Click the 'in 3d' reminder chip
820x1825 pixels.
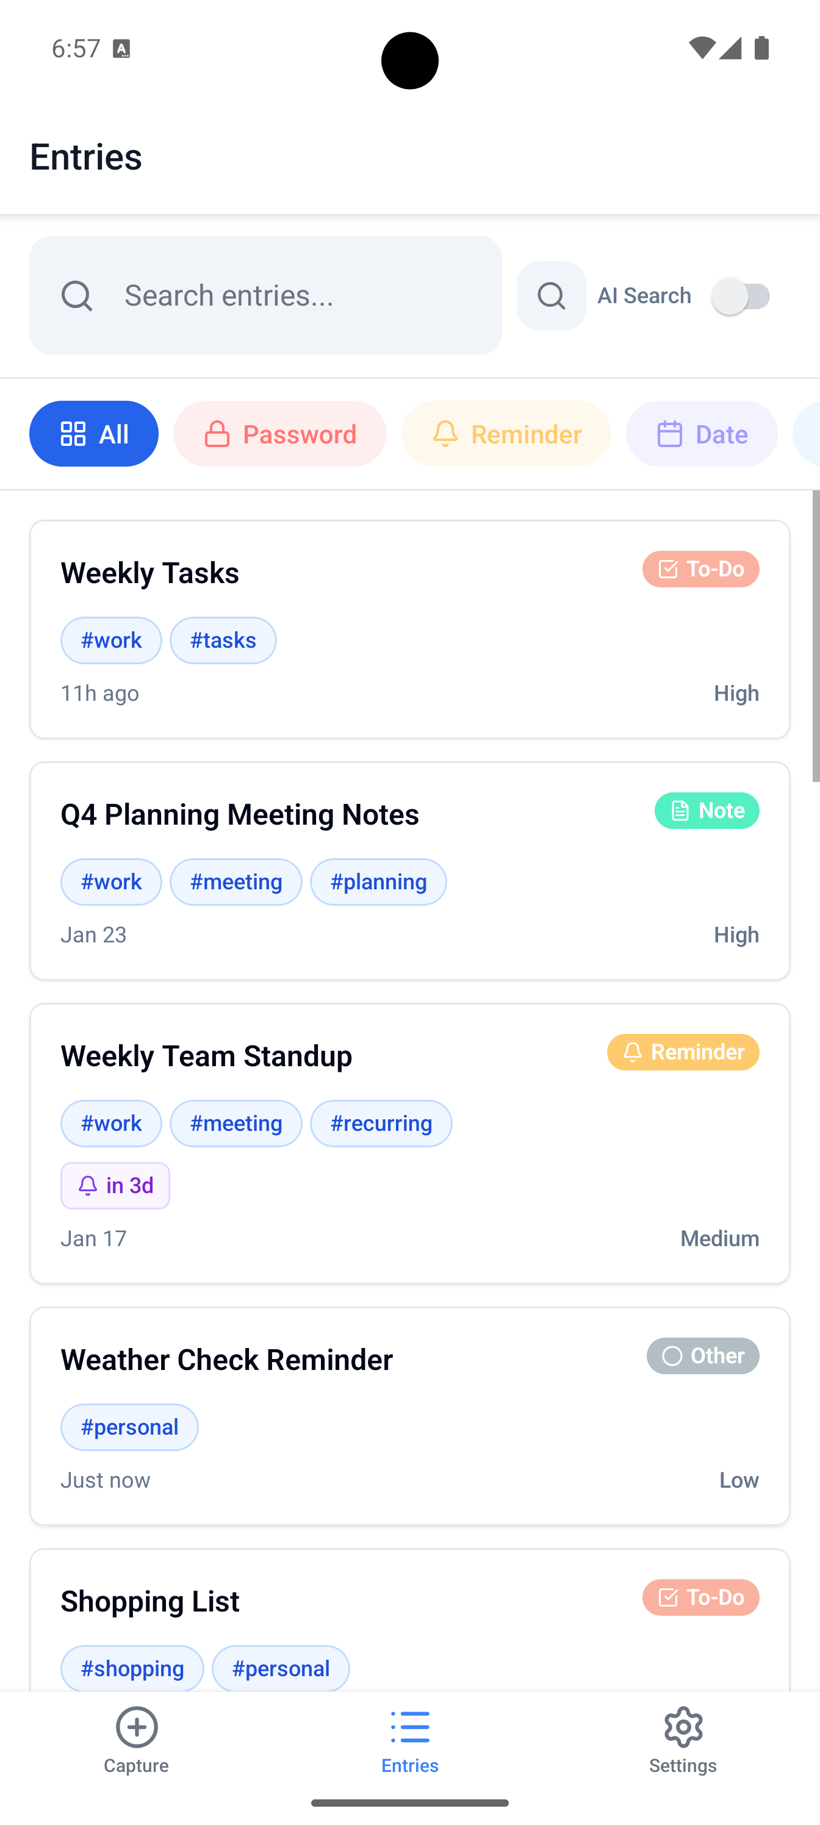click(x=115, y=1185)
